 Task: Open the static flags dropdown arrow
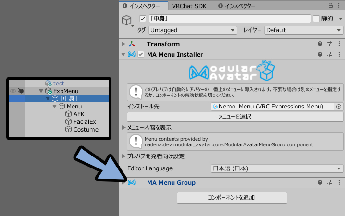click(x=340, y=19)
